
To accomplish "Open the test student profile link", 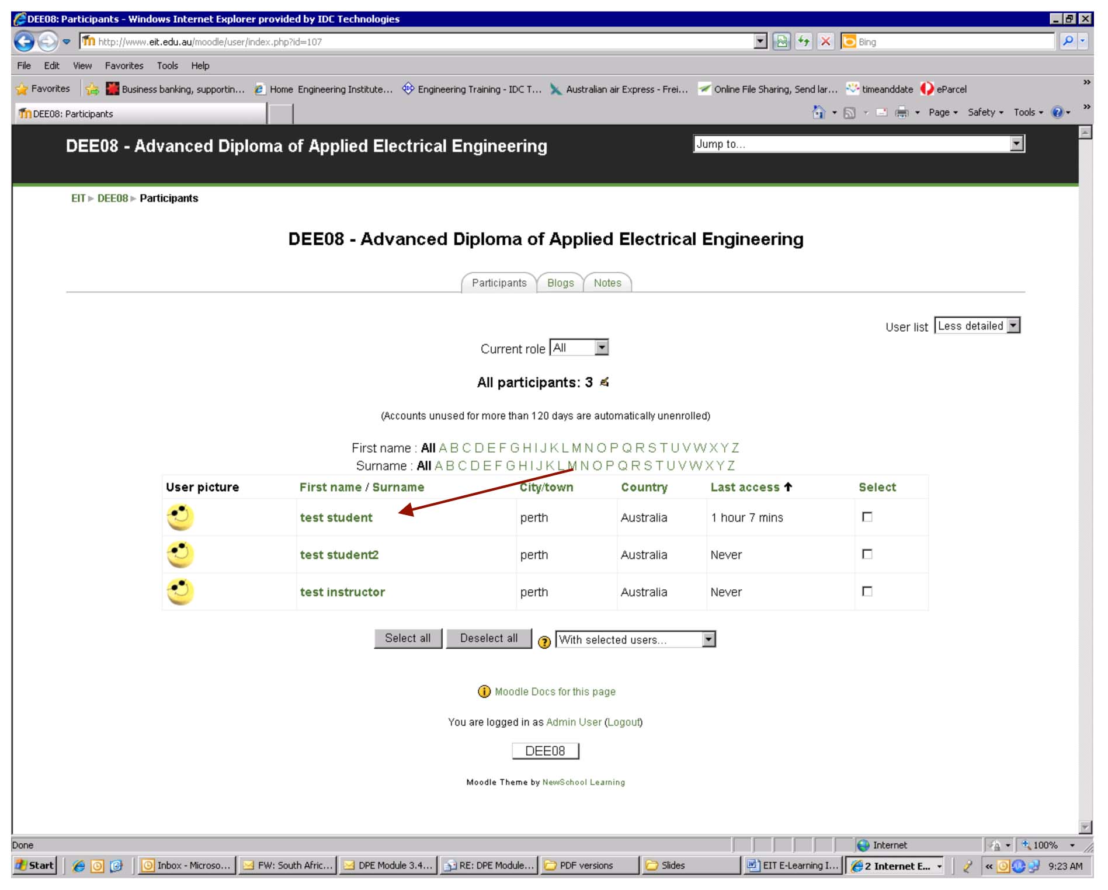I will tap(336, 517).
